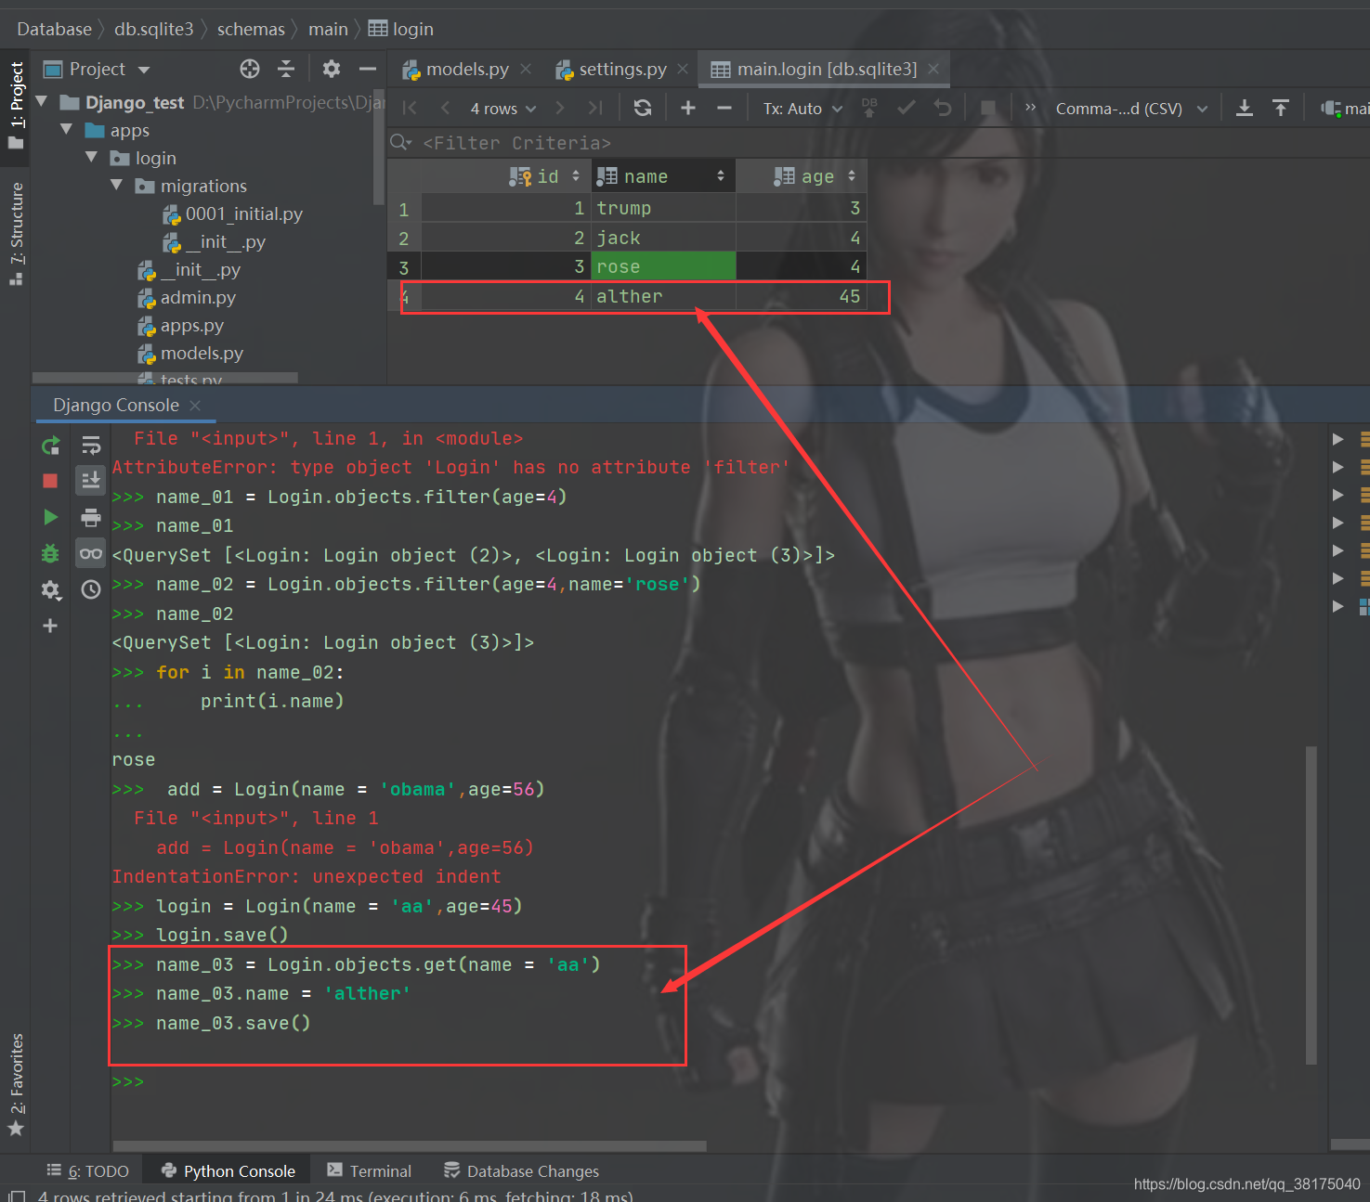Viewport: 1370px width, 1202px height.
Task: Open admin.py in project tree
Action: pyautogui.click(x=197, y=297)
